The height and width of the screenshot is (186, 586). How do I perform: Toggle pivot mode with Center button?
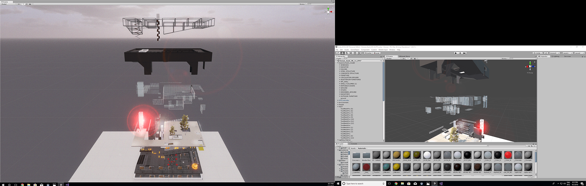point(368,53)
